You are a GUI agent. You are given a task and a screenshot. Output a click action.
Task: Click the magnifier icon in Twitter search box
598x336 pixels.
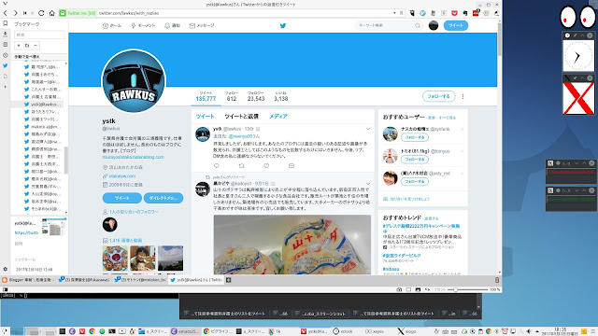coord(418,25)
